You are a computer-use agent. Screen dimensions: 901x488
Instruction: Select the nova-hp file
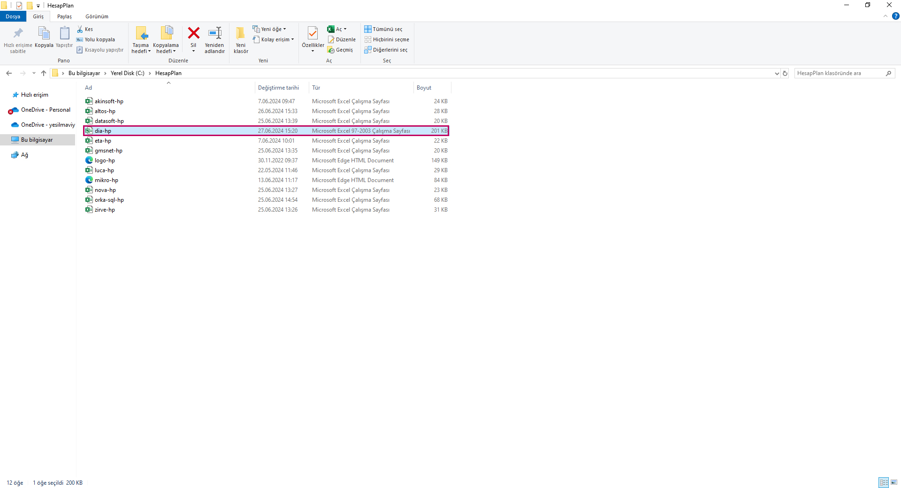coord(266,190)
